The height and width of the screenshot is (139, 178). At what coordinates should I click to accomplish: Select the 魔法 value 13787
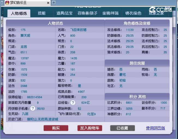(x=25, y=58)
